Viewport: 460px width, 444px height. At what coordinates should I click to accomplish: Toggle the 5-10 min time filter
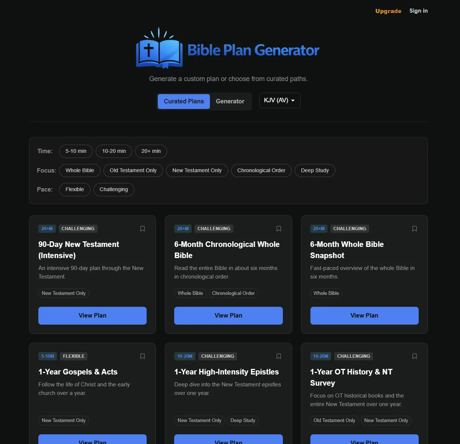point(76,151)
